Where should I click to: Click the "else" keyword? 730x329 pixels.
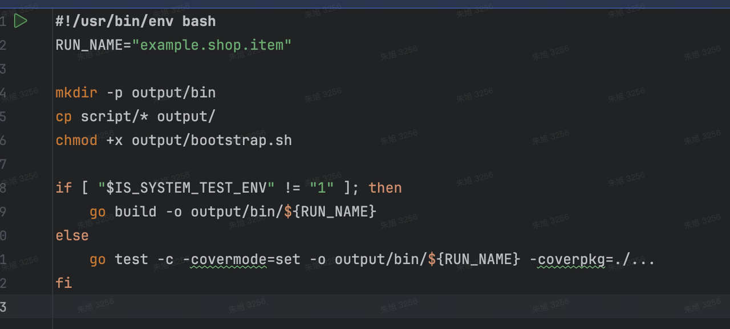coord(72,236)
